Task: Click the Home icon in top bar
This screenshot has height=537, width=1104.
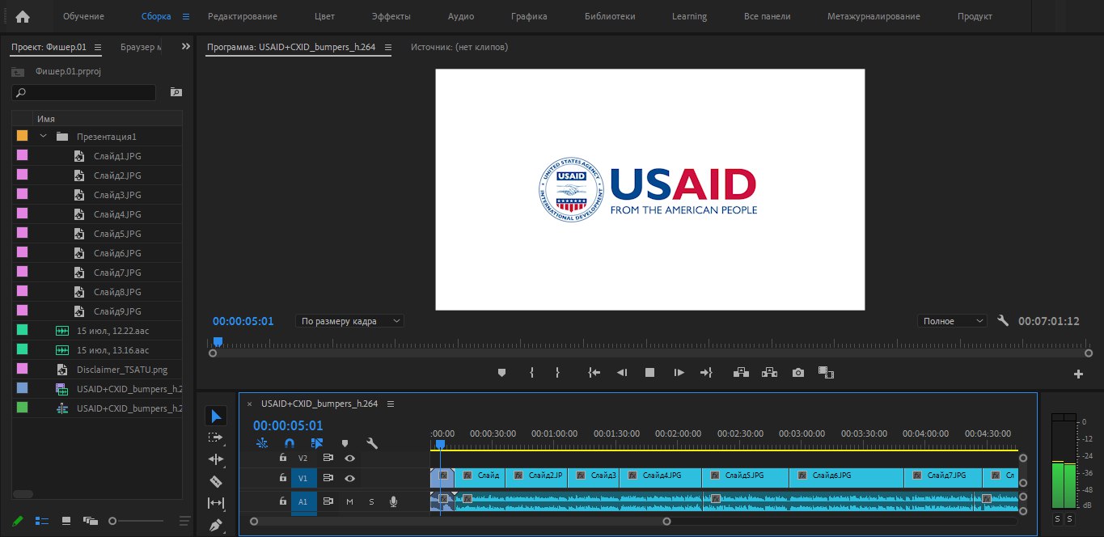Action: click(23, 16)
